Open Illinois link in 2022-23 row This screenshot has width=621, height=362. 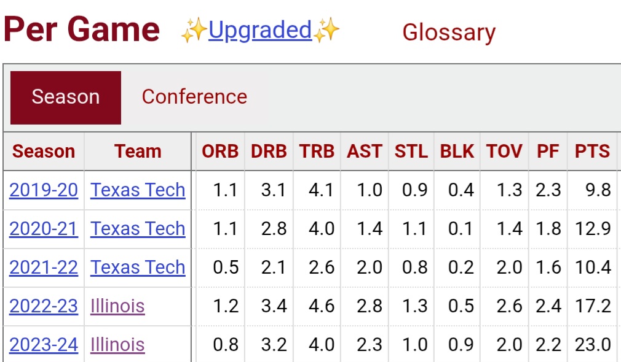[117, 306]
